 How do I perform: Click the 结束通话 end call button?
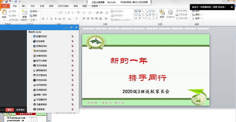[x=21, y=110]
